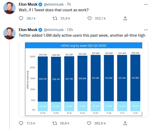Share the 'count as work' tweet
The image size is (151, 129).
click(125, 18)
